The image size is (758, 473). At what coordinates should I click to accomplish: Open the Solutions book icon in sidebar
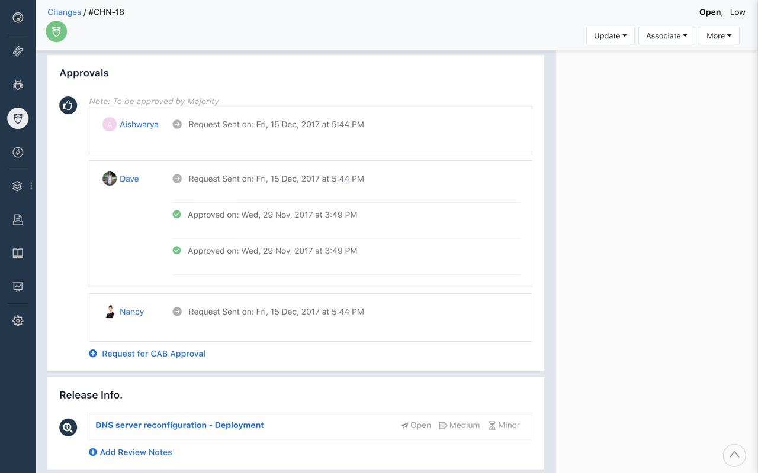tap(18, 254)
